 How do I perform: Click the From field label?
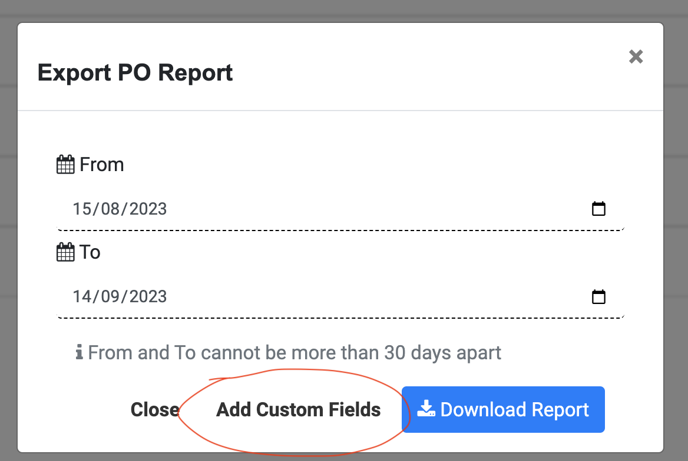[102, 165]
